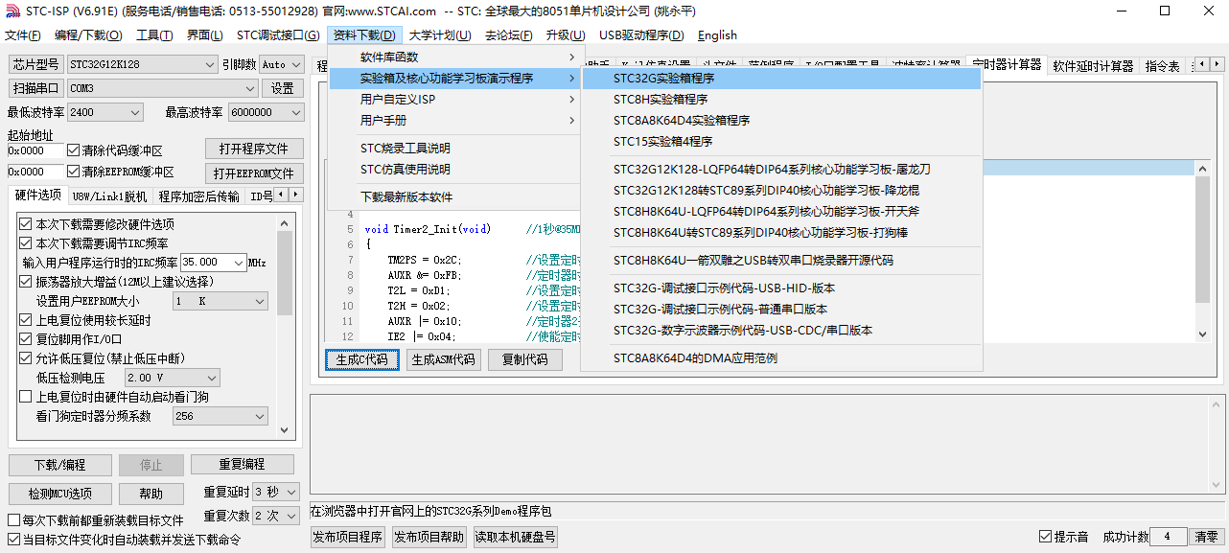Toggle the 清除代码缓冲区 checkbox
Image resolution: width=1229 pixels, height=553 pixels.
(x=114, y=150)
